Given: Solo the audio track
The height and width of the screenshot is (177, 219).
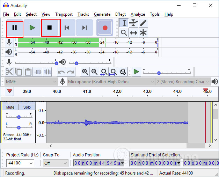Looking at the screenshot, I should pyautogui.click(x=27, y=107).
